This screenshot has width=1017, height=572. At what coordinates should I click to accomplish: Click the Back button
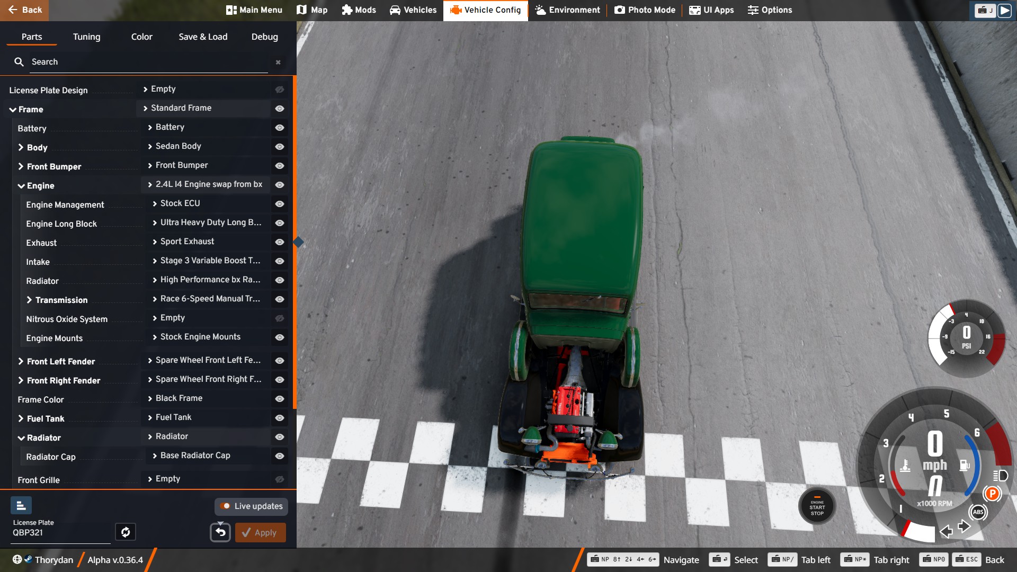pos(24,10)
